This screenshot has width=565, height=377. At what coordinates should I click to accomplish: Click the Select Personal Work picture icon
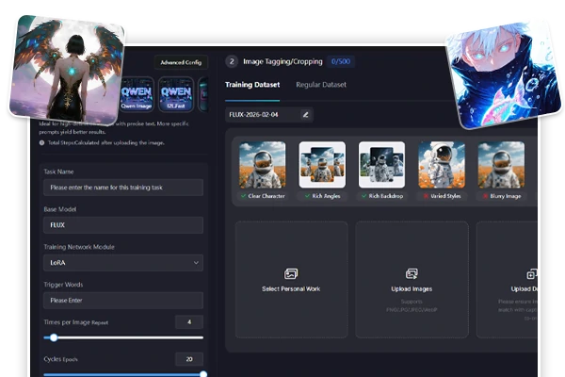pos(291,274)
